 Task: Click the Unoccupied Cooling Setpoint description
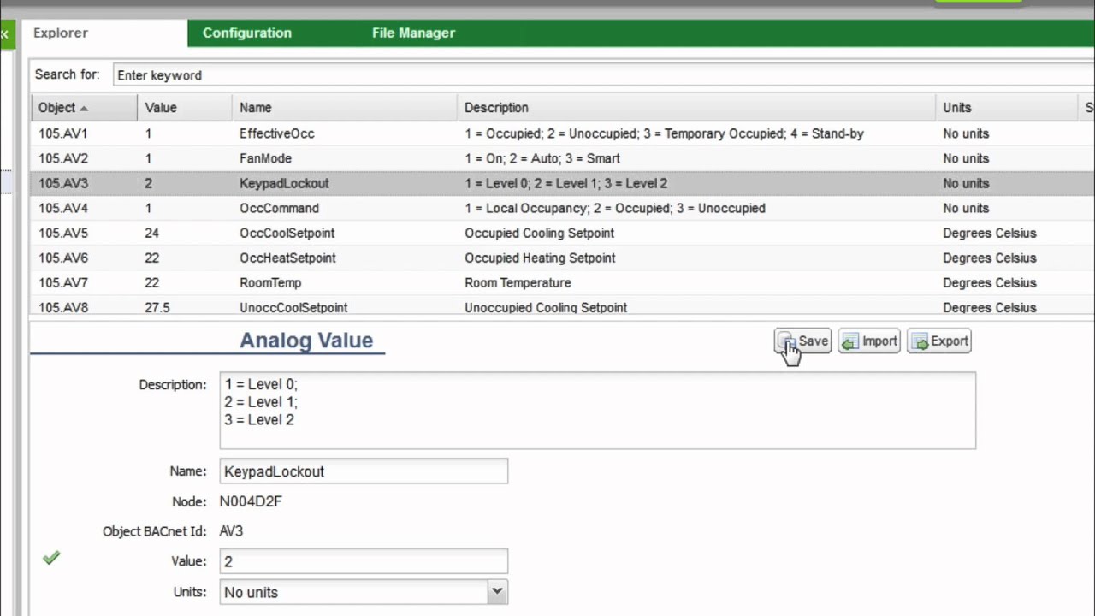[x=546, y=307]
